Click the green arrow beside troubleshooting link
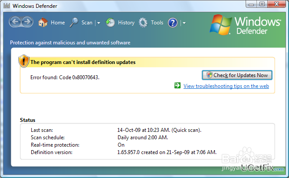The width and height of the screenshot is (289, 178). 177,85
